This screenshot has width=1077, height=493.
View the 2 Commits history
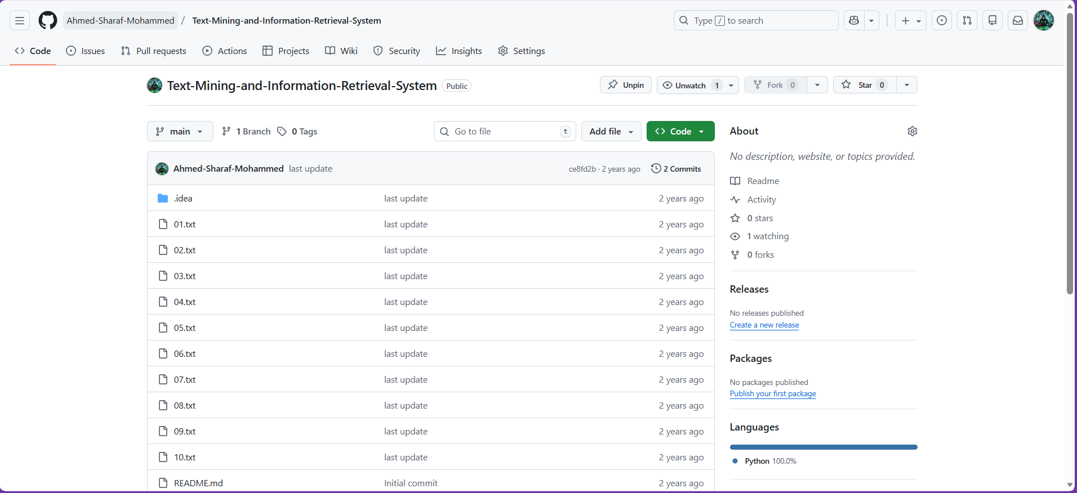click(676, 169)
